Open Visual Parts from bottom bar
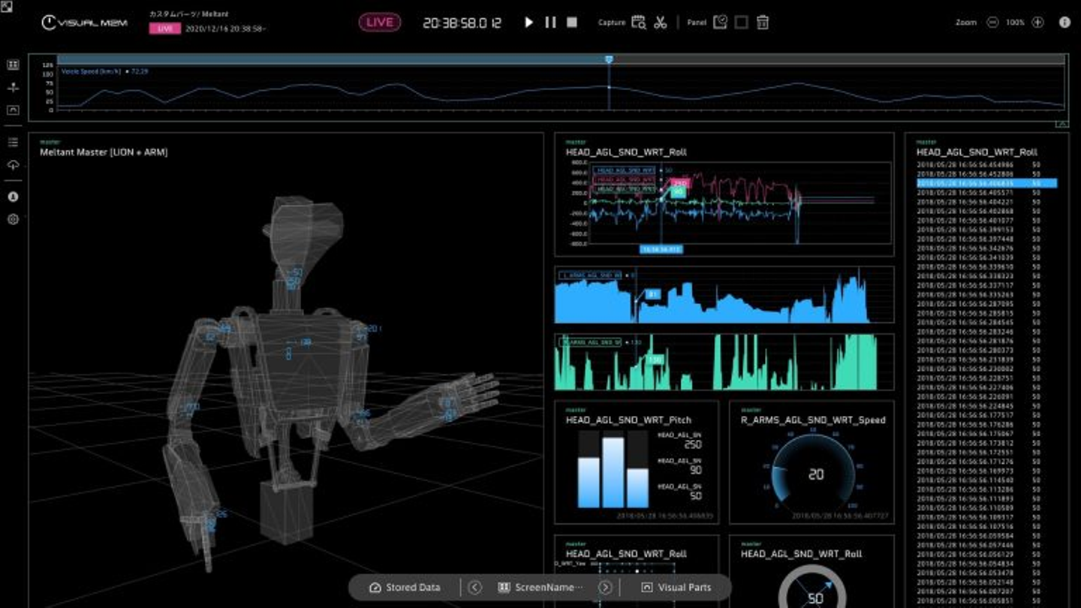 (676, 587)
